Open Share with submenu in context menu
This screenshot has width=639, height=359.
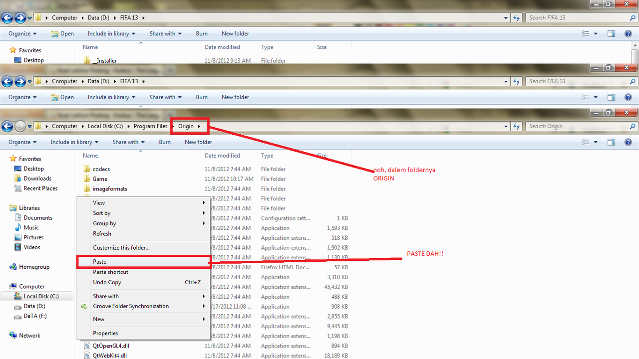[x=143, y=296]
